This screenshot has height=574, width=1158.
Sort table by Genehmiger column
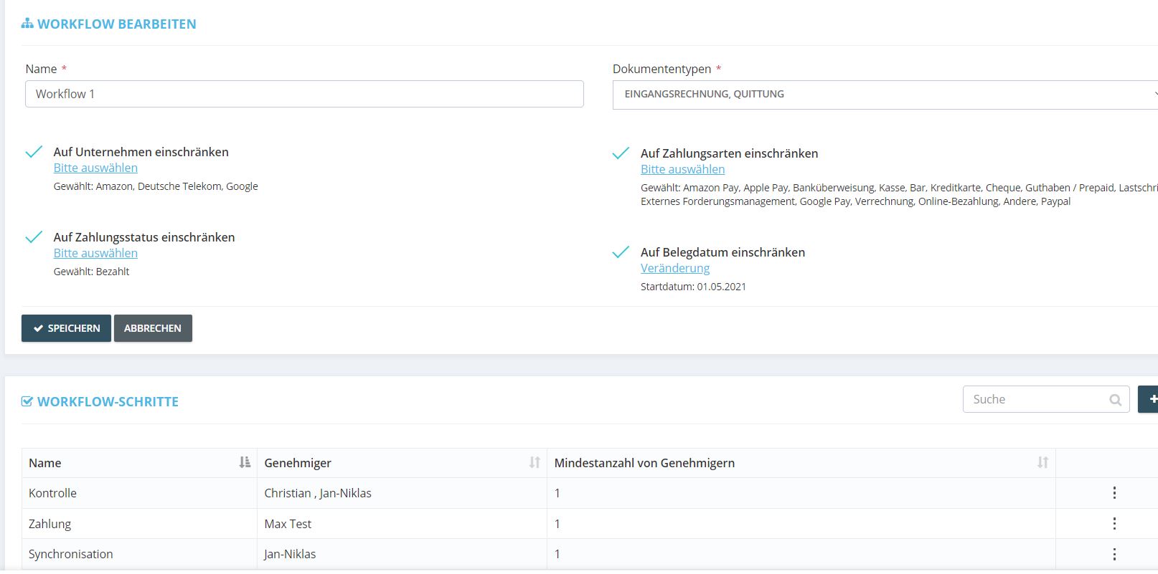coord(535,463)
